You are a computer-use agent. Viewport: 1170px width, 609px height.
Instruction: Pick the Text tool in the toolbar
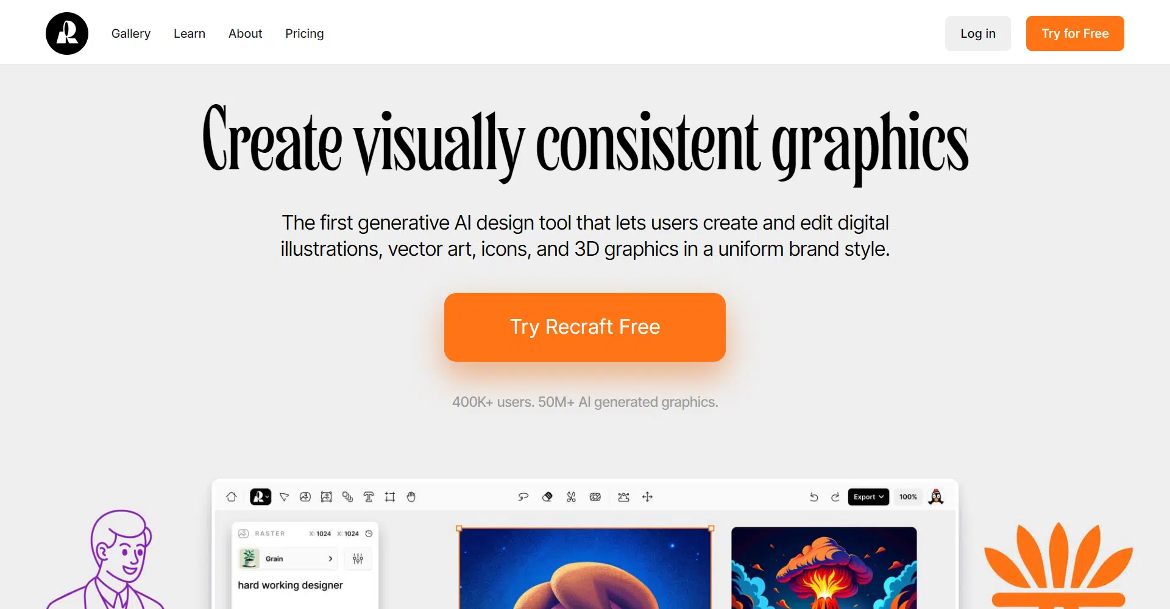tap(369, 497)
